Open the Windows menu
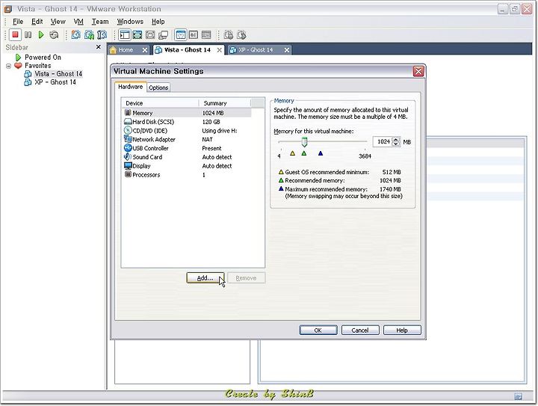This screenshot has height=406, width=538. tap(130, 22)
